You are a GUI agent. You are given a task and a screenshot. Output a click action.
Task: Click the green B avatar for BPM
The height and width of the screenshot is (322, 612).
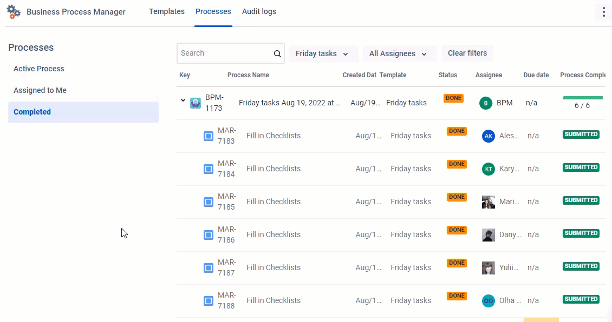485,103
